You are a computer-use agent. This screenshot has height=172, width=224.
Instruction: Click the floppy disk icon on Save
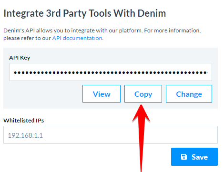tap(184, 157)
